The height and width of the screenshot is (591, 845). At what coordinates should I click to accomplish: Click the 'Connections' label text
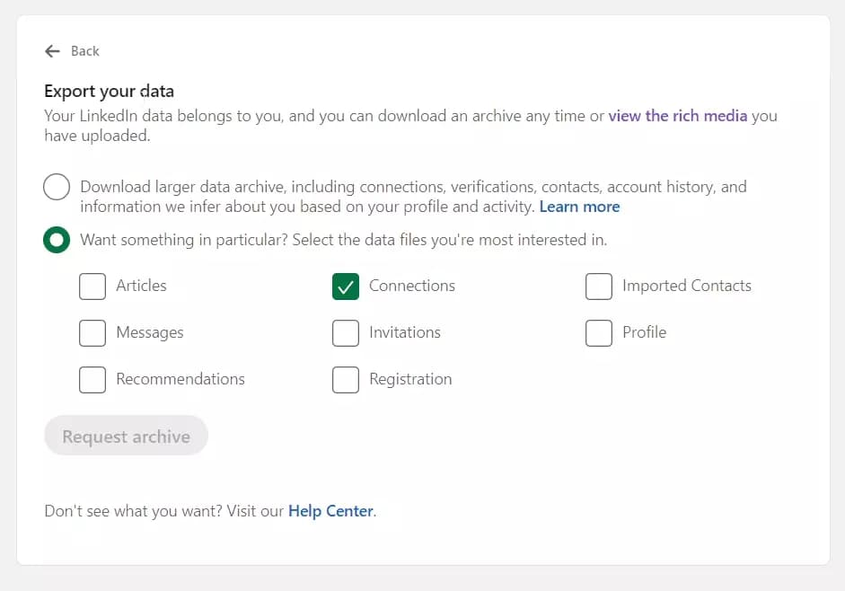coord(411,286)
